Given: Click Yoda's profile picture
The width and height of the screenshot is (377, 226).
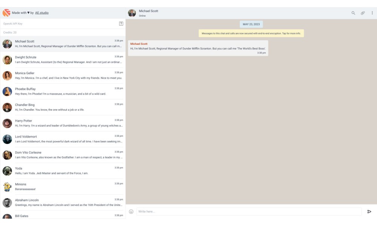Looking at the screenshot, I should tap(7, 171).
